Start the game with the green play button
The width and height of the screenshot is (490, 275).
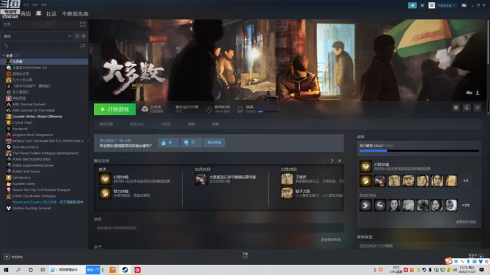(115, 109)
